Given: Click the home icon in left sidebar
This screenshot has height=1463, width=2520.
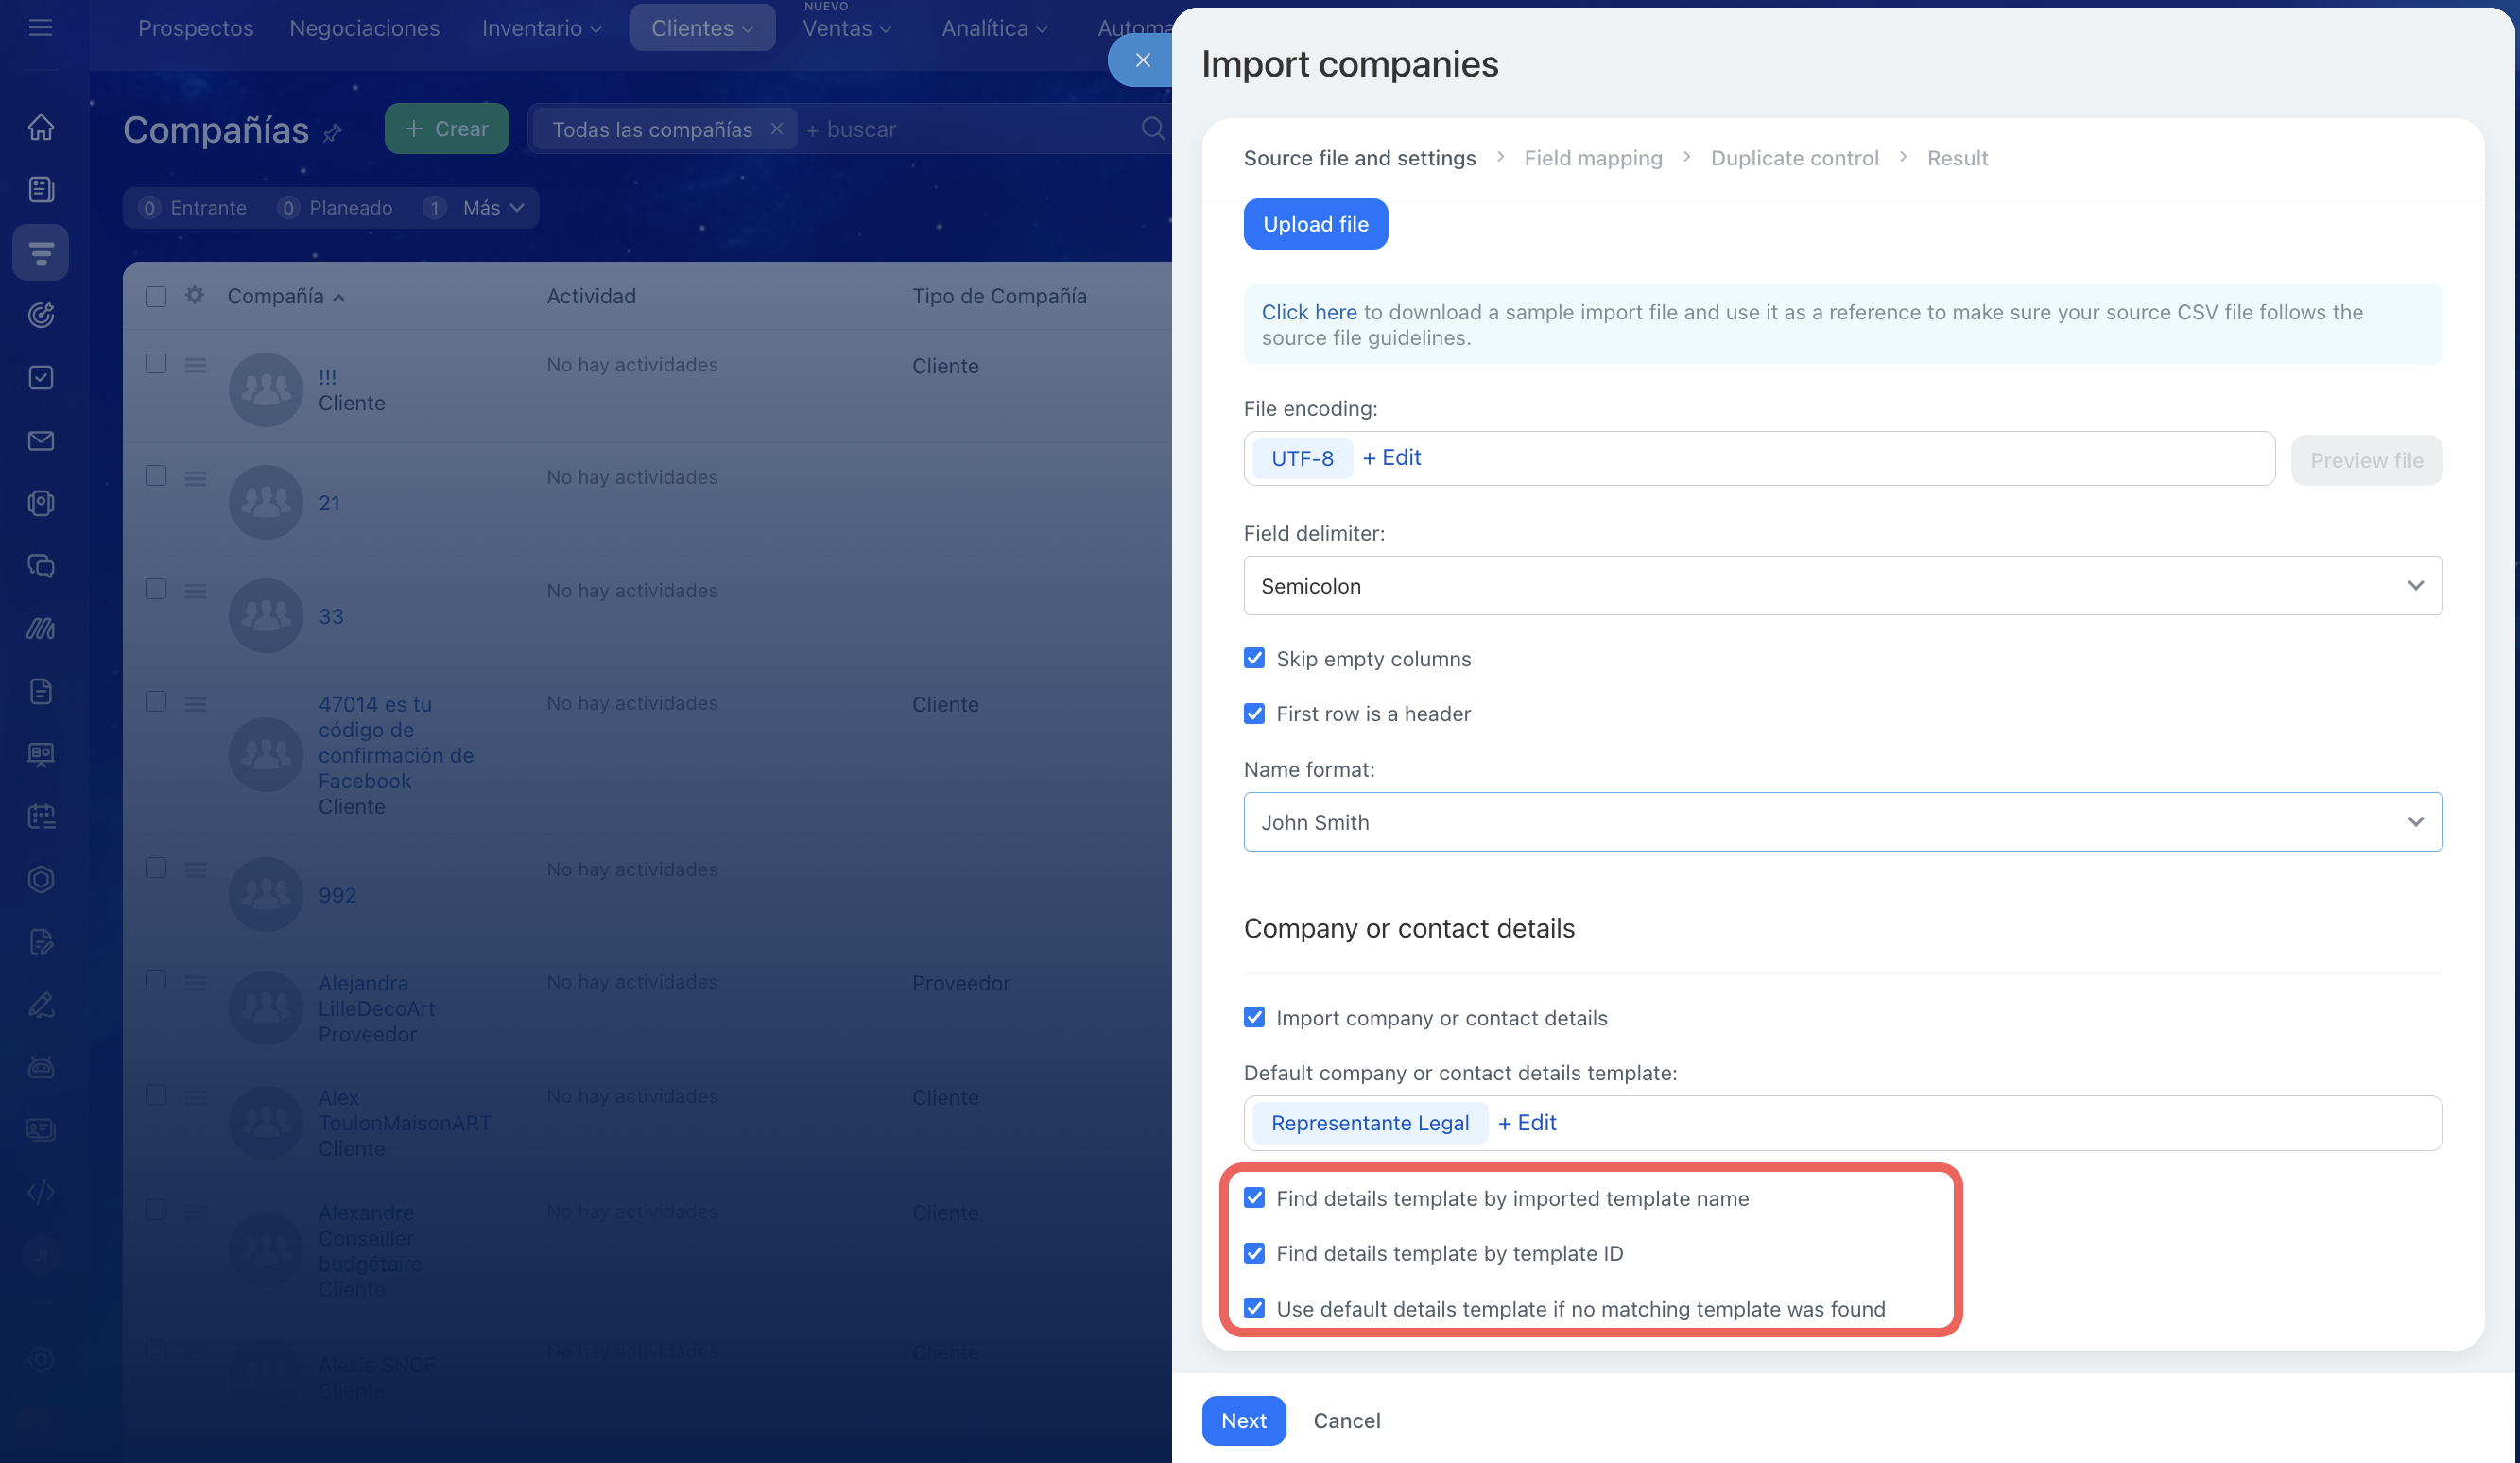Looking at the screenshot, I should coord(41,127).
